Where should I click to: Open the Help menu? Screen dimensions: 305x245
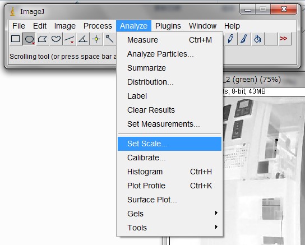point(232,26)
